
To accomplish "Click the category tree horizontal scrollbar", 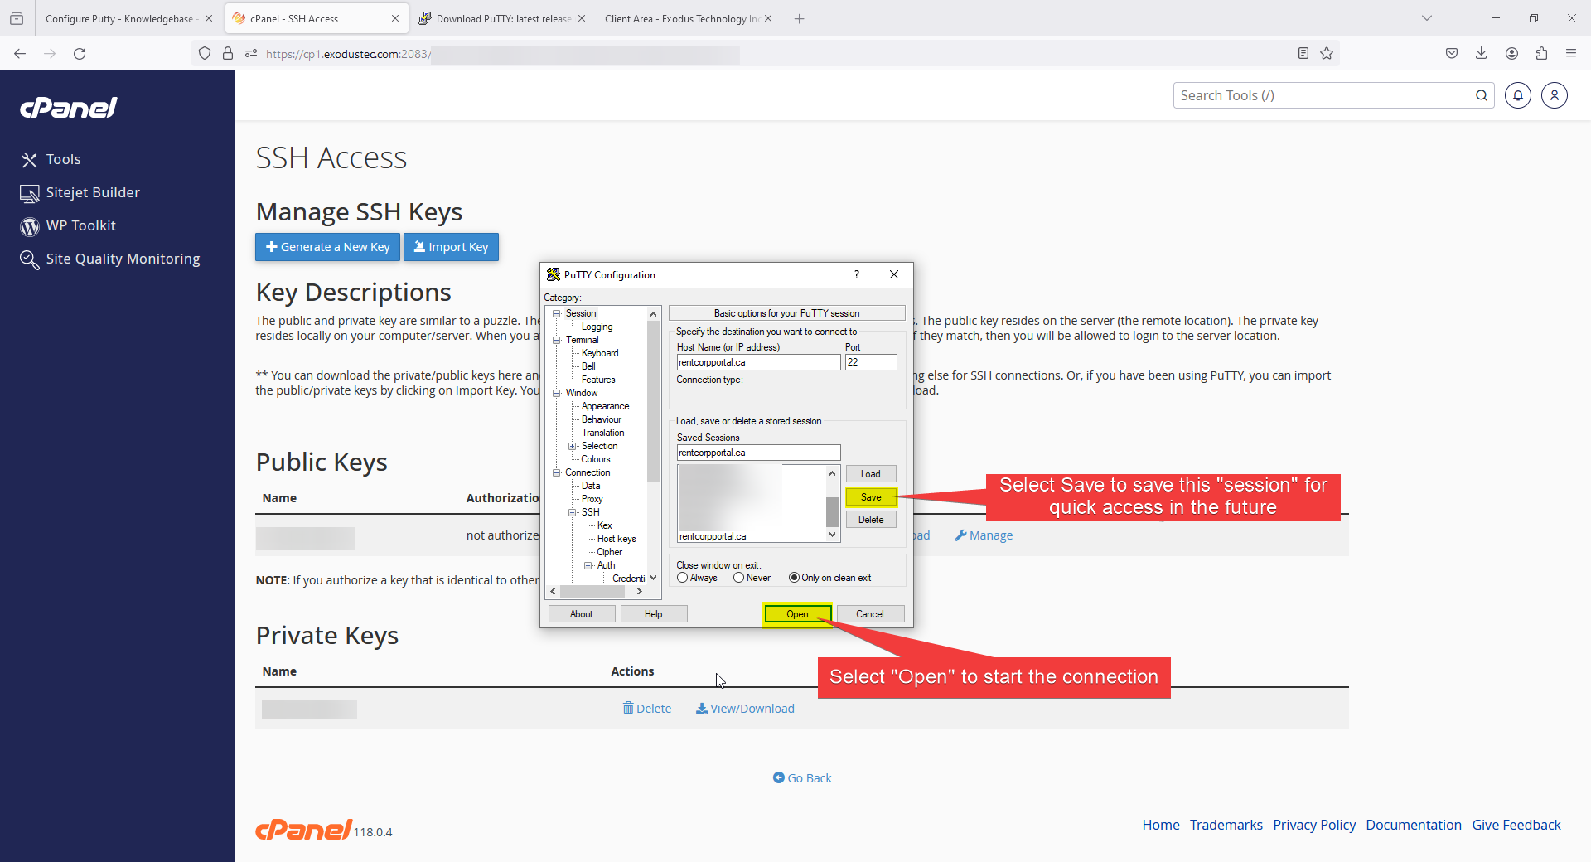I will 592,592.
